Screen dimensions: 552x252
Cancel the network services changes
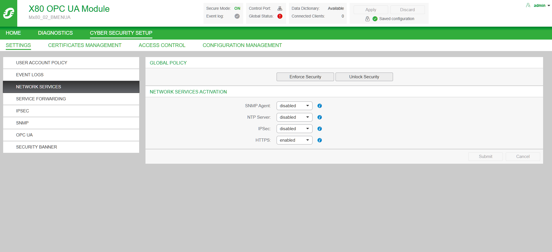coord(523,157)
